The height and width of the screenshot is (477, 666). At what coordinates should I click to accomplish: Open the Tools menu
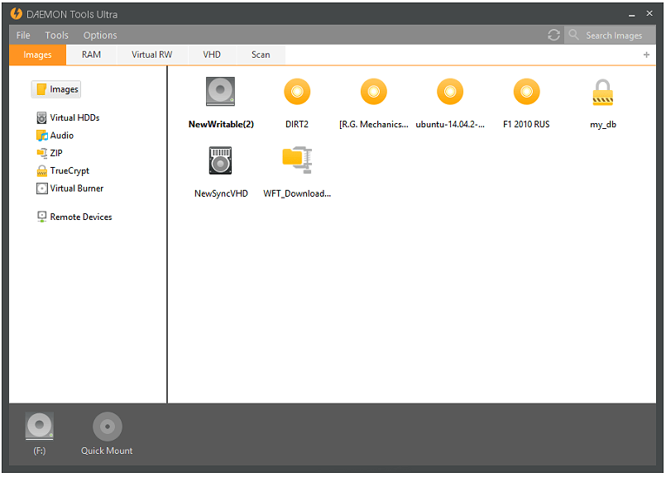[56, 36]
